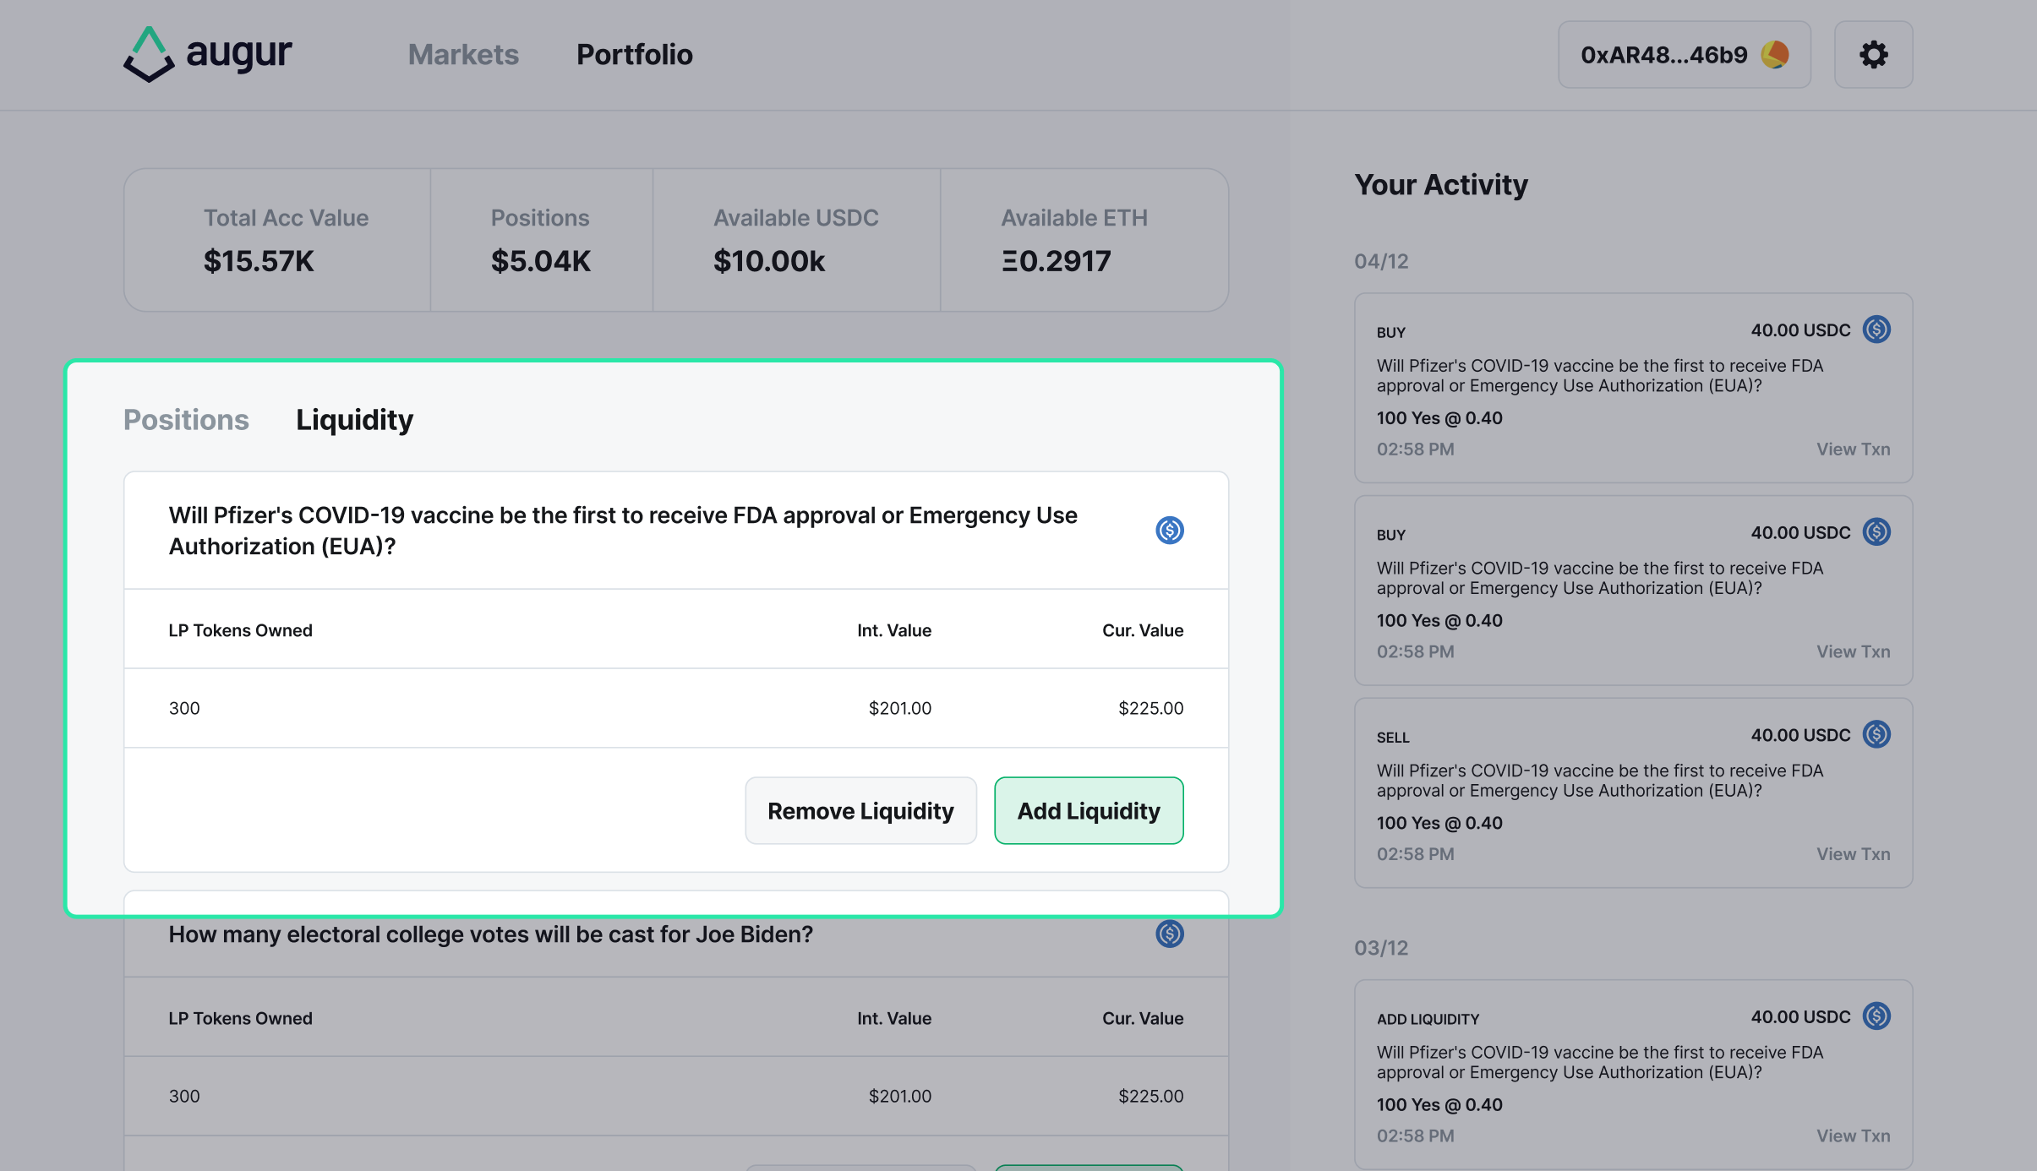Screen dimensions: 2037x1171
Task: View Txn for ADD LIQUIDITY activity
Action: pos(1853,1136)
